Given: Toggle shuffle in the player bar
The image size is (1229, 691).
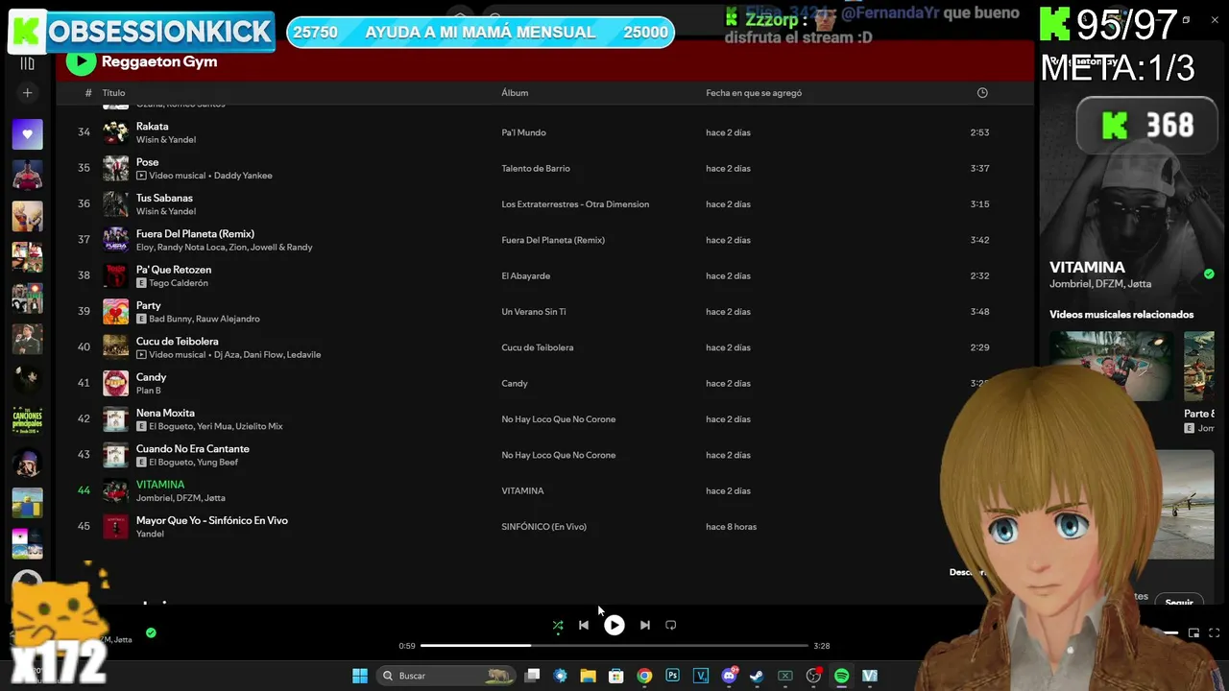Looking at the screenshot, I should (558, 625).
